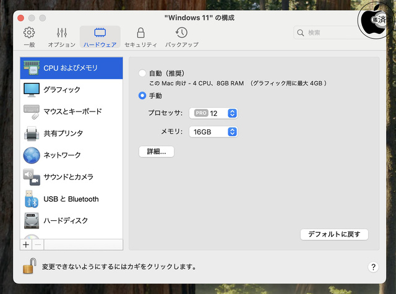The image size is (396, 294).
Task: Select ネットワーク globe item
Action: coord(72,155)
